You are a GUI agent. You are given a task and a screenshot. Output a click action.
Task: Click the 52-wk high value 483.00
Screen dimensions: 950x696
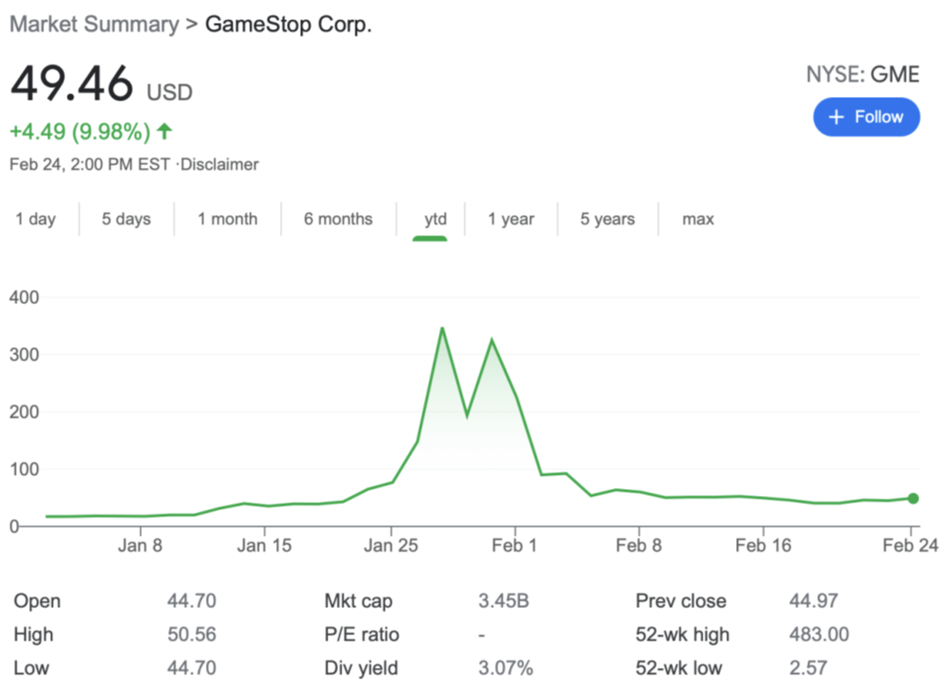(819, 634)
